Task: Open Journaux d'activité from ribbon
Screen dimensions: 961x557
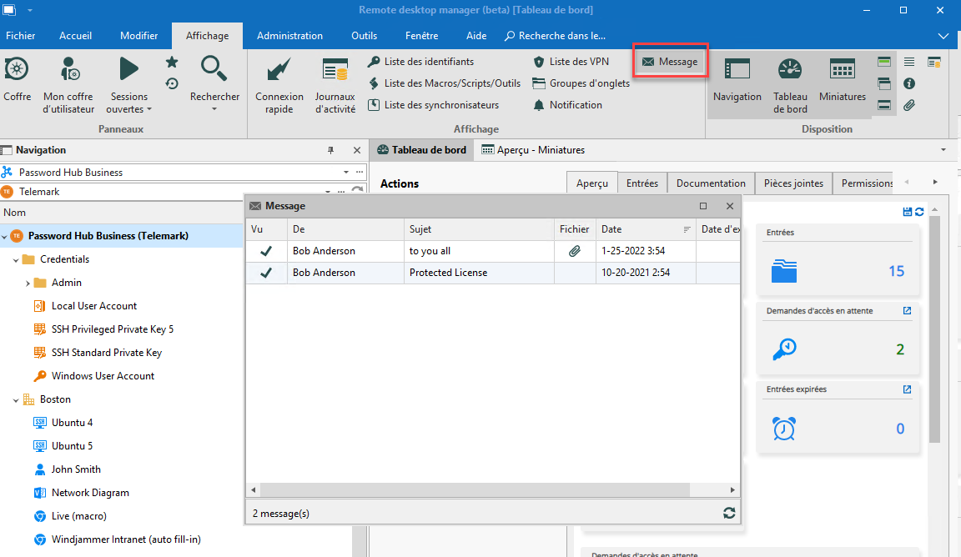Action: [335, 84]
